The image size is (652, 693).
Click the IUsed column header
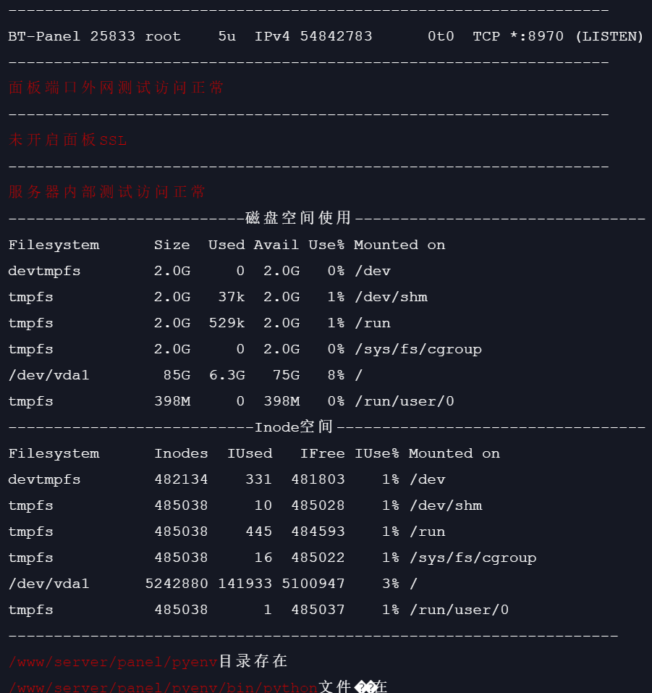[250, 453]
